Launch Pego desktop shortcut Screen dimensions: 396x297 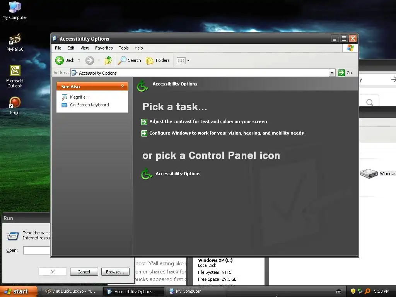click(15, 106)
